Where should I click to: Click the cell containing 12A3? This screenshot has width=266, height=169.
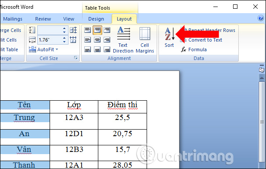tap(74, 121)
